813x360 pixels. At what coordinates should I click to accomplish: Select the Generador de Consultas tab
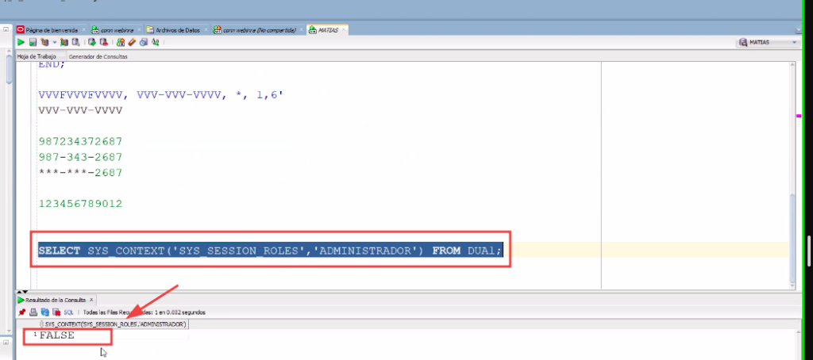point(98,56)
